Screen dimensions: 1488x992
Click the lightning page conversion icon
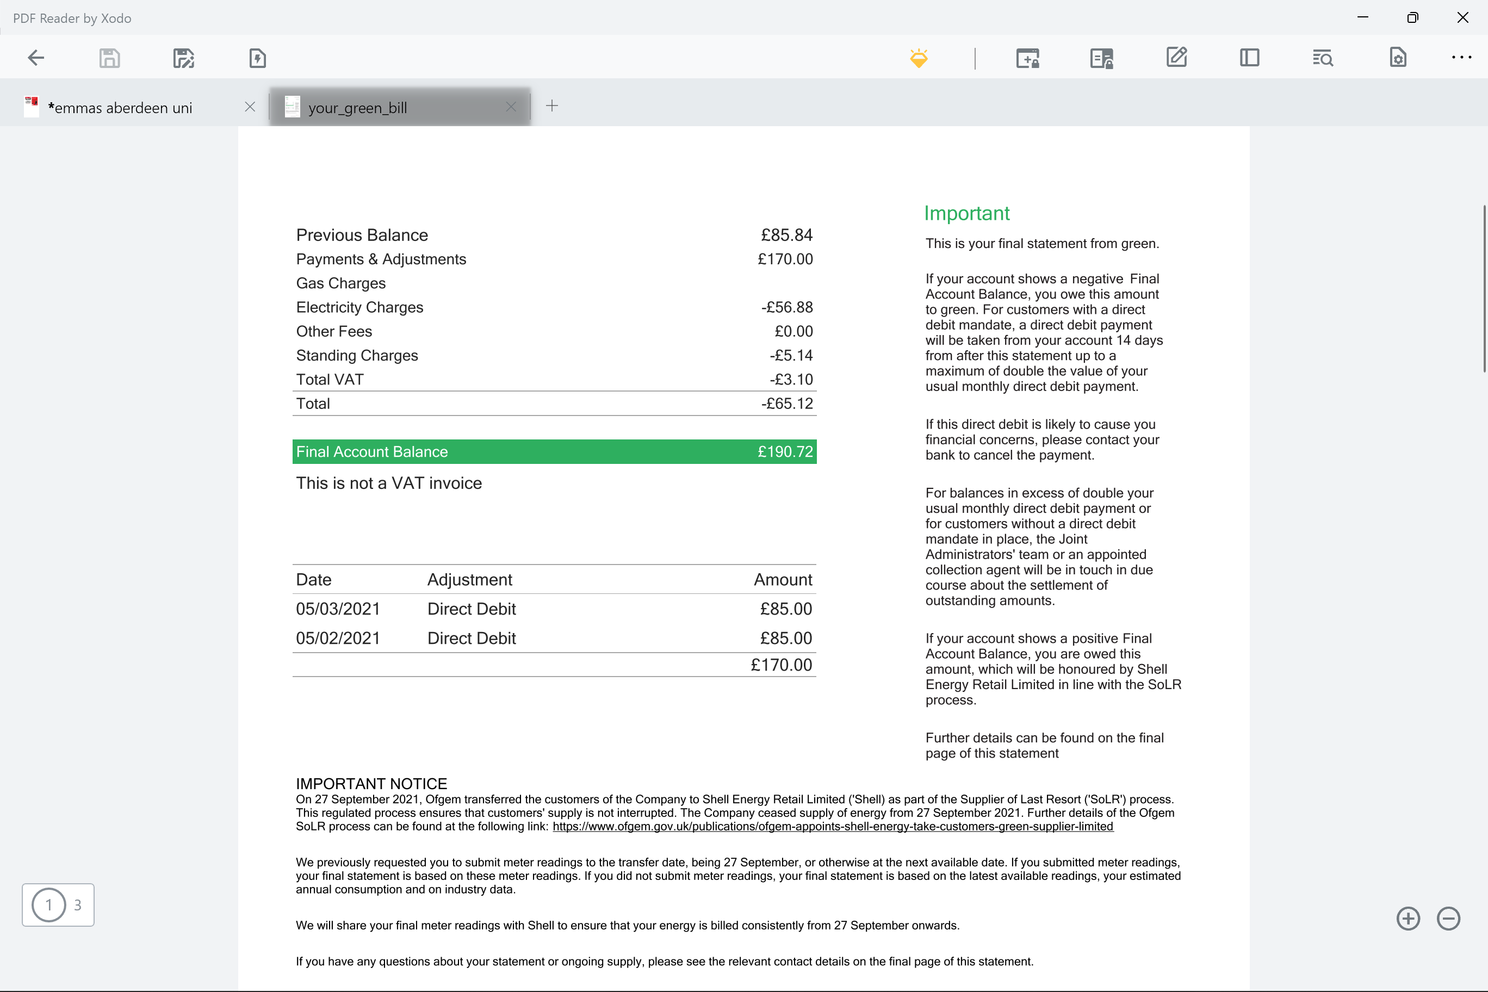[257, 58]
